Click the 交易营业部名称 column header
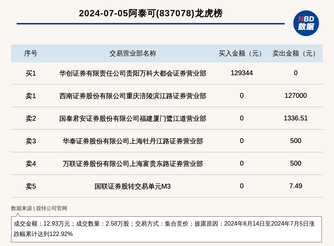334x246 pixels. 133,53
